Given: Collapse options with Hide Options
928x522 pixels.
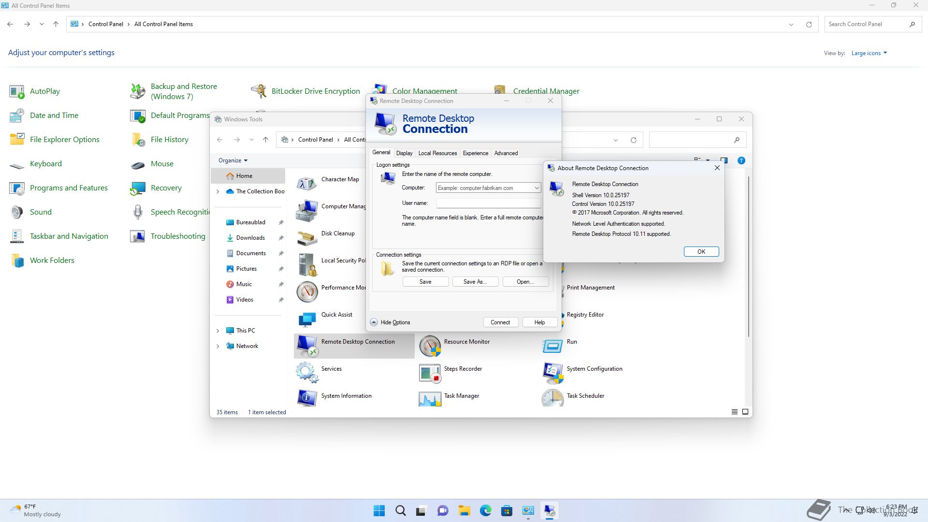Looking at the screenshot, I should (390, 322).
